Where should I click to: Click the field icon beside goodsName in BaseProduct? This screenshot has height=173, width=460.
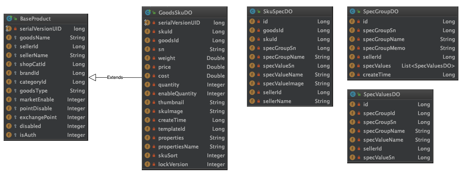tap(9, 37)
